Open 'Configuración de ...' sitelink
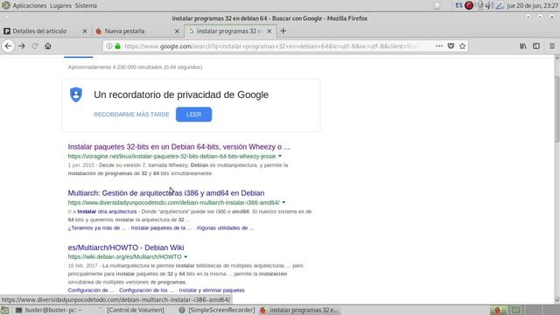 coord(91,290)
